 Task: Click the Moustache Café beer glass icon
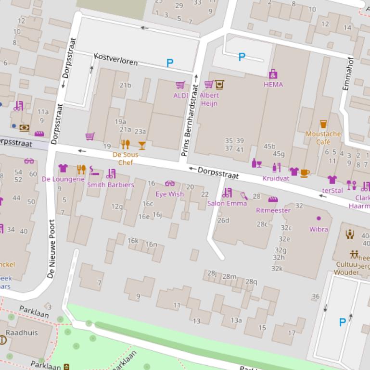(323, 124)
